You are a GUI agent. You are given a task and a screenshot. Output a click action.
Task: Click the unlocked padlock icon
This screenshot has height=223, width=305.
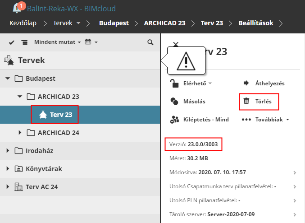[174, 83]
